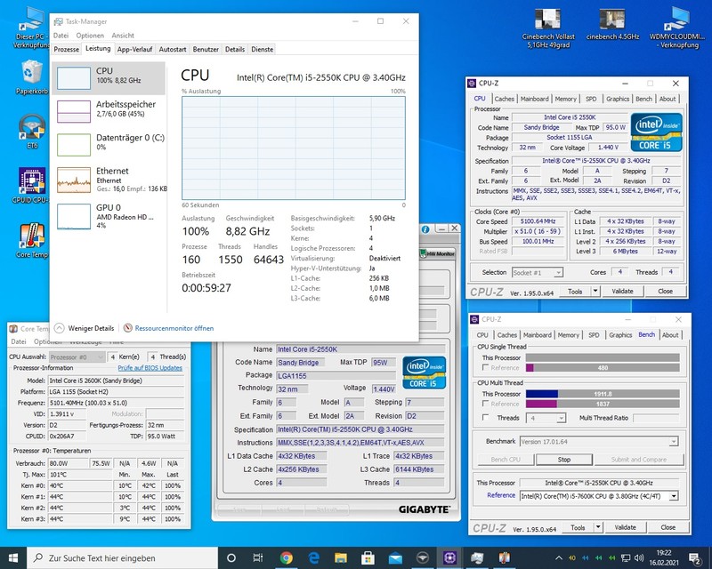Open the Ressourcenmonitor öffnen link

(174, 328)
